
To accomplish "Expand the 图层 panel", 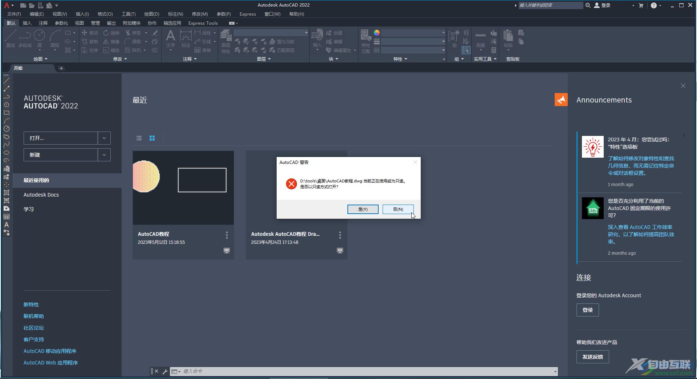I will click(264, 59).
